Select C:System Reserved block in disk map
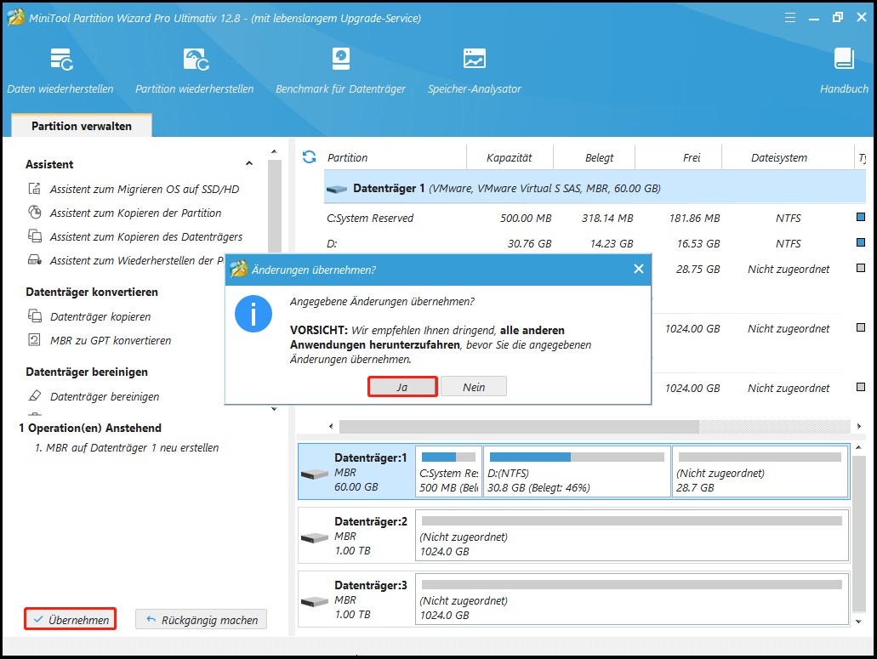 click(x=448, y=472)
